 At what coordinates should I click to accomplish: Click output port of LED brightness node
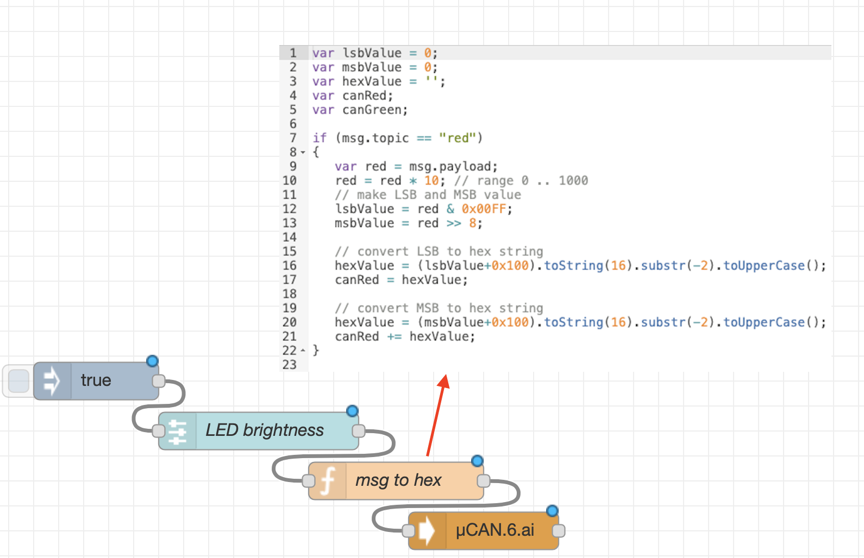[359, 431]
